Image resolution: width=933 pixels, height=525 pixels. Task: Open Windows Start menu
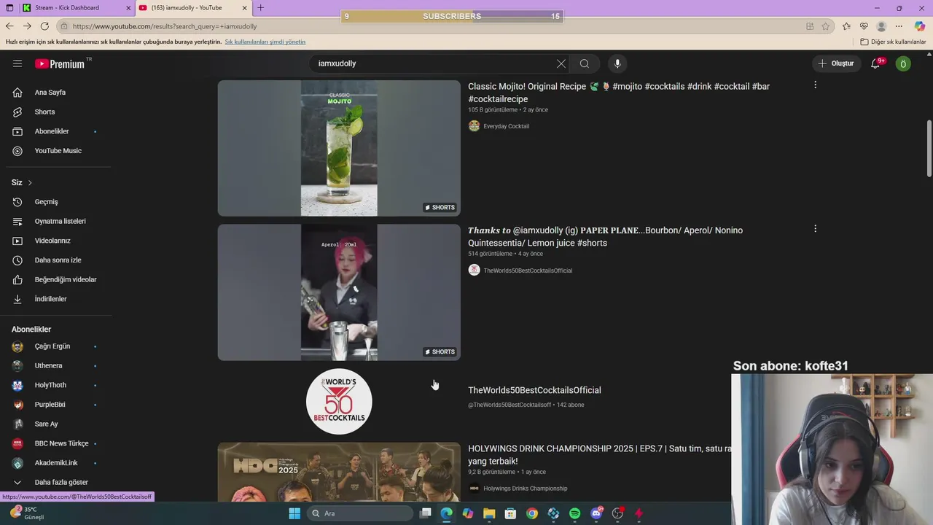tap(294, 513)
